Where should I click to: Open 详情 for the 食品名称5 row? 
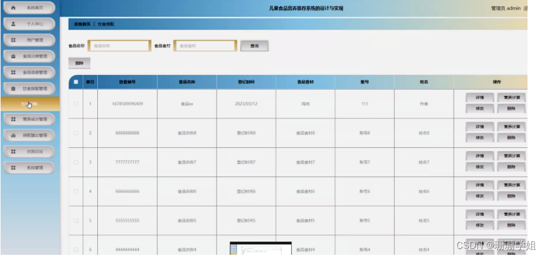480,214
